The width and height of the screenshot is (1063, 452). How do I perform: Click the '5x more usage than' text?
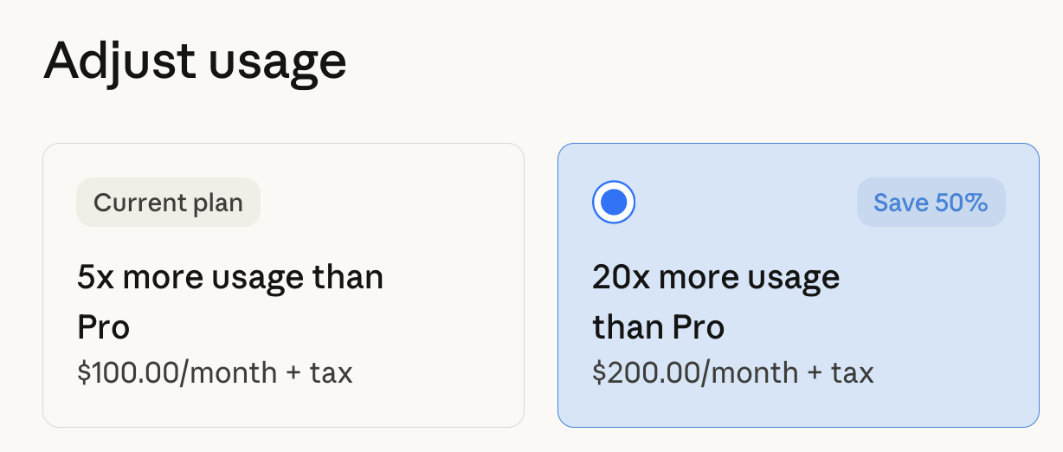tap(230, 278)
